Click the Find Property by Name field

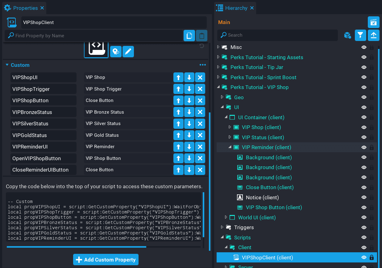(x=93, y=36)
